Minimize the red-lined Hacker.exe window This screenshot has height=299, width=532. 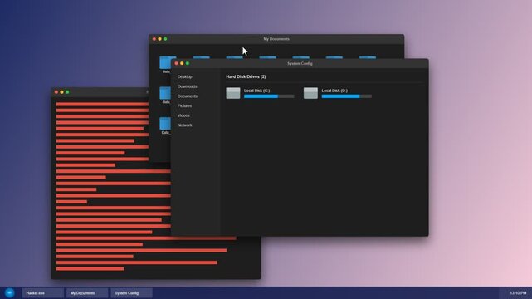pos(61,92)
